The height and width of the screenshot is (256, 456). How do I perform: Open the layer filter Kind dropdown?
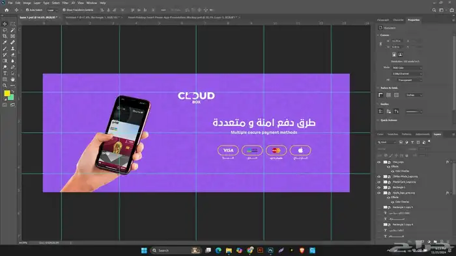click(x=387, y=142)
